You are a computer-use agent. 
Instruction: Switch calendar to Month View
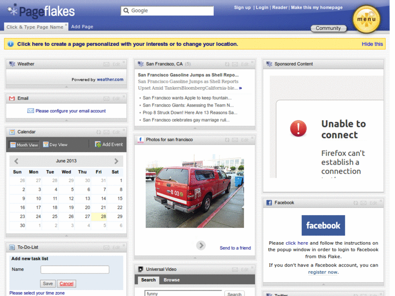[24, 145]
